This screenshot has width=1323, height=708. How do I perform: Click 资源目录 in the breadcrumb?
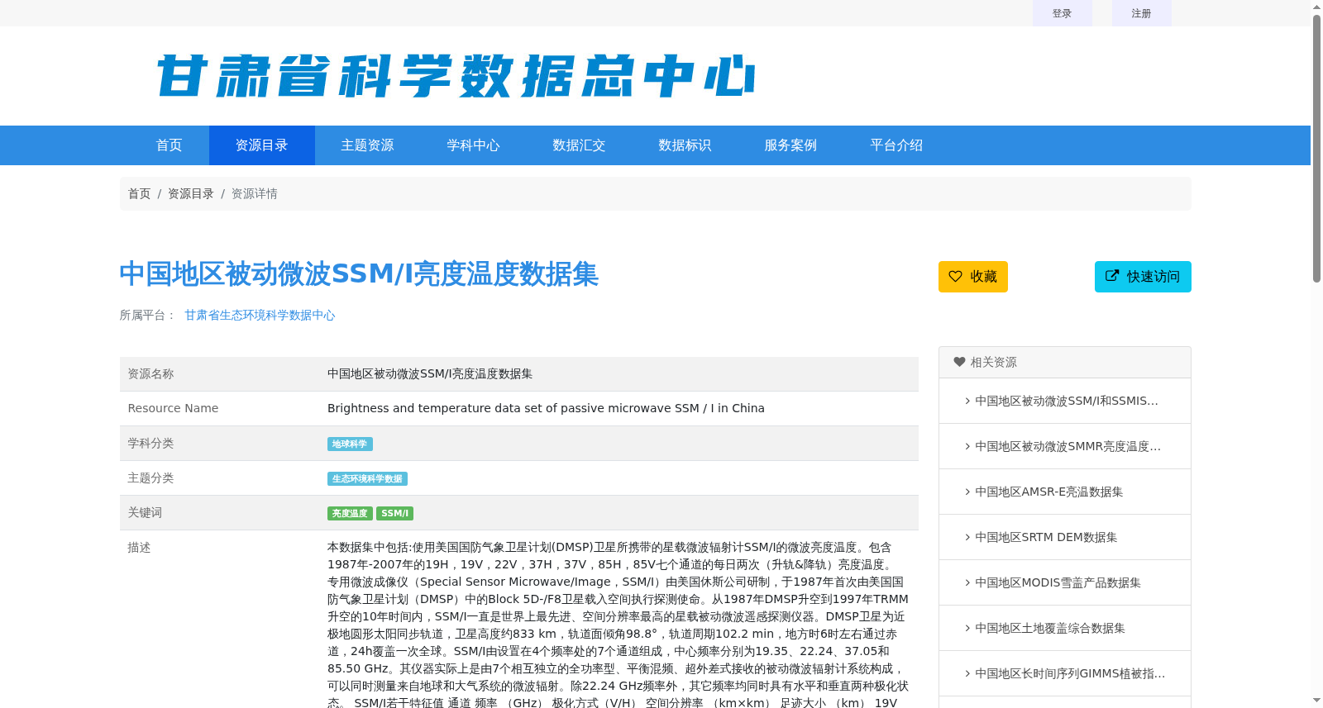191,194
